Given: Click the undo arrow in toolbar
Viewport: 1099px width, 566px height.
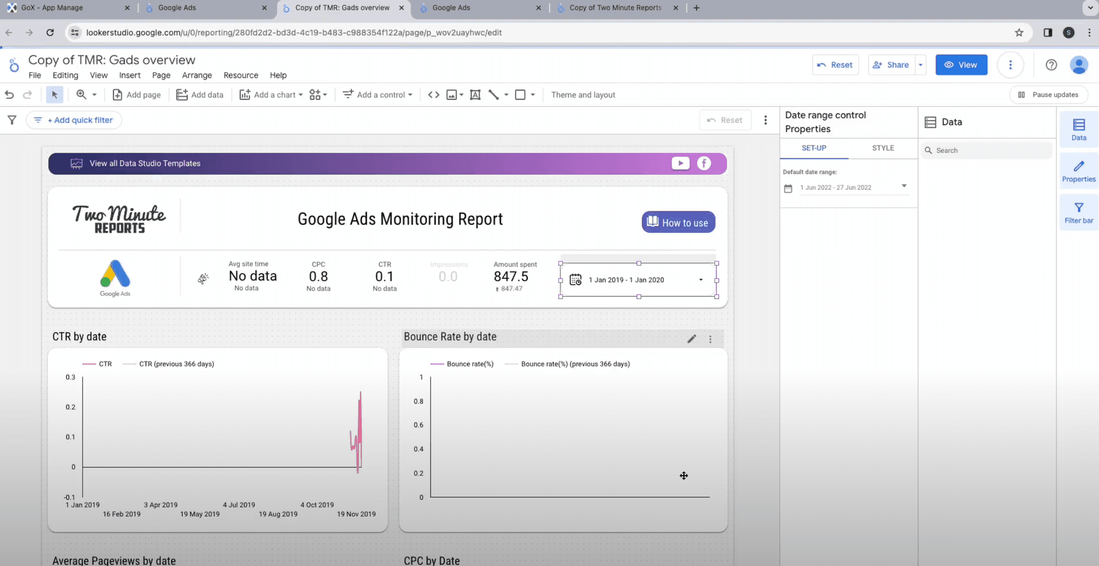Looking at the screenshot, I should coord(9,95).
